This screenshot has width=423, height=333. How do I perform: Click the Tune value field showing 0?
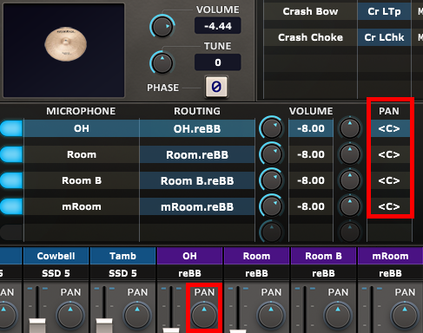(x=218, y=62)
